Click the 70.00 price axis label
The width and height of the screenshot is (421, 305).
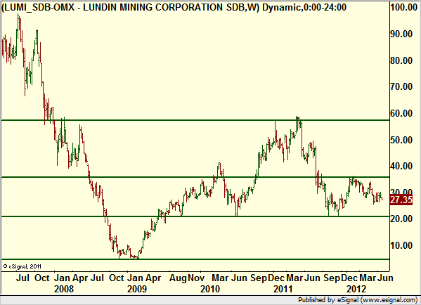pos(401,86)
